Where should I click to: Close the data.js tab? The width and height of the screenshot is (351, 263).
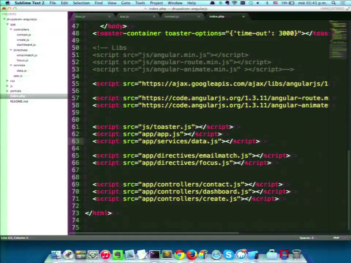point(109,16)
